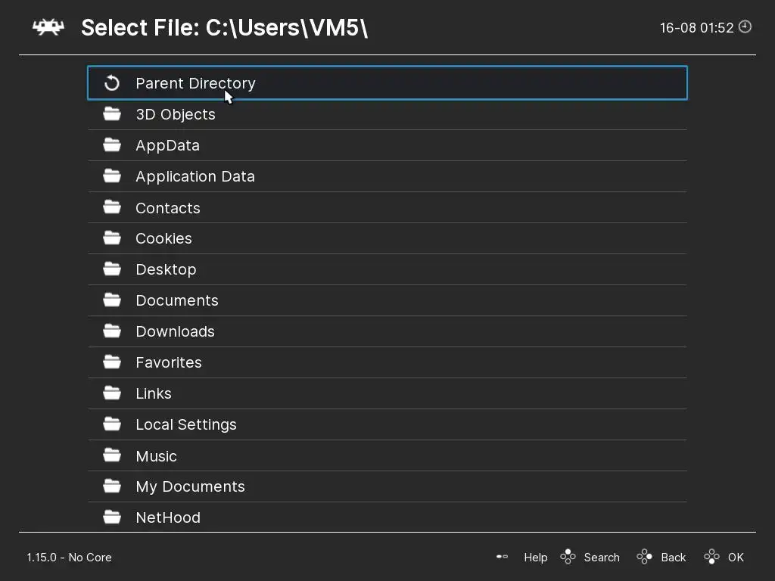Click the Help button icon

pyautogui.click(x=502, y=557)
